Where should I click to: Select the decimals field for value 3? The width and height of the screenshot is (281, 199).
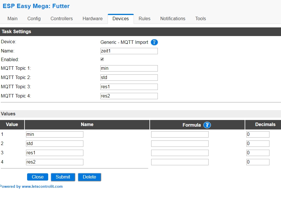(x=258, y=153)
